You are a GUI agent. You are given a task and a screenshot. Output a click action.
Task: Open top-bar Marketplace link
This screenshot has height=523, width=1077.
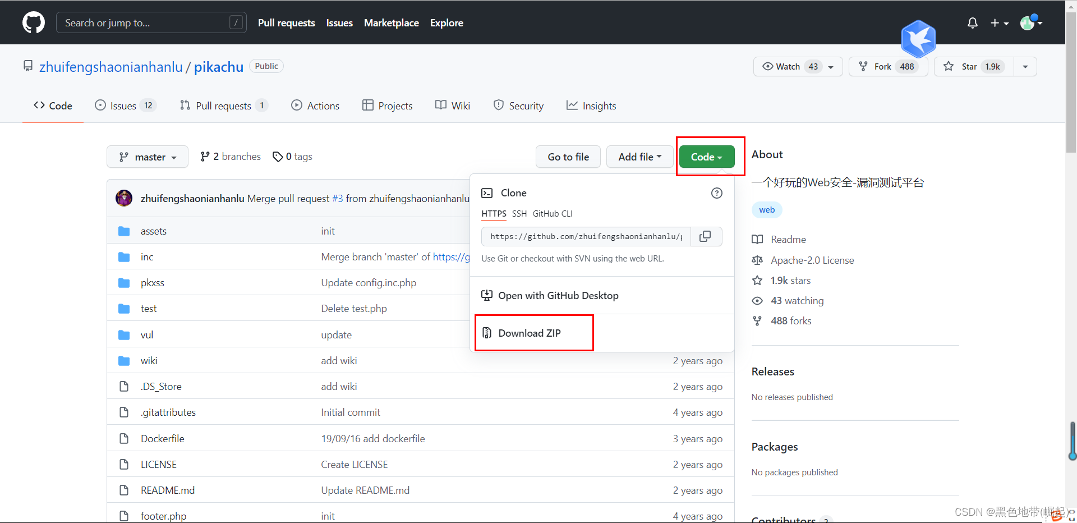pos(392,23)
